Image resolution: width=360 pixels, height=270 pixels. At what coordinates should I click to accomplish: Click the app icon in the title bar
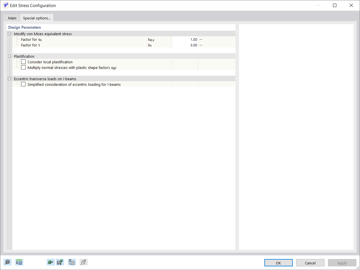[x=5, y=5]
